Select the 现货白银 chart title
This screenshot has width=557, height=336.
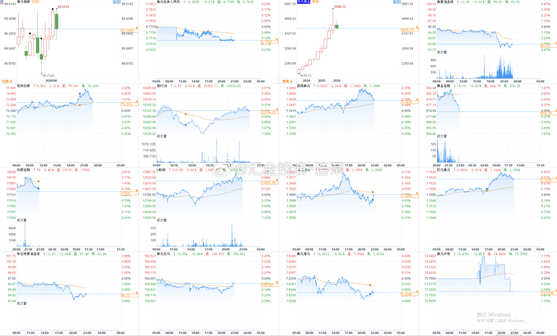tap(23, 86)
